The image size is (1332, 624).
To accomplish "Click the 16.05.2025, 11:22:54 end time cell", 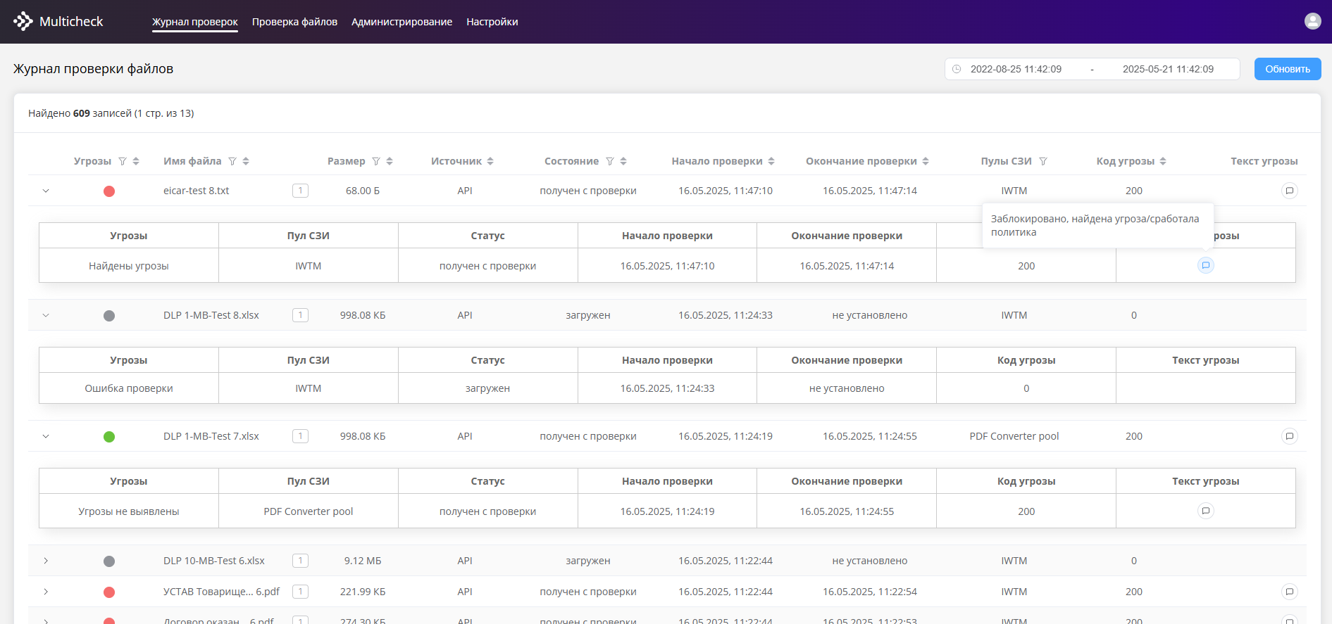I will [870, 592].
